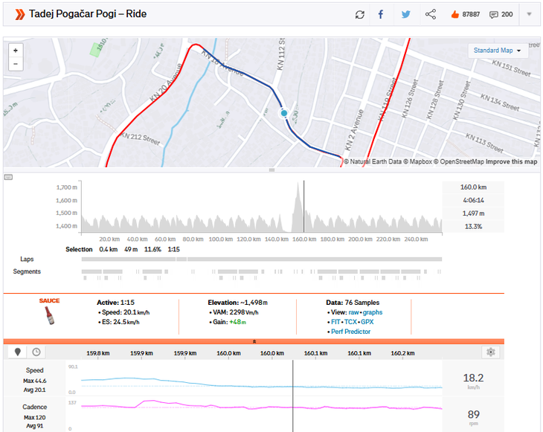543x432 pixels.
Task: Share the ride on Facebook
Action: 381,14
